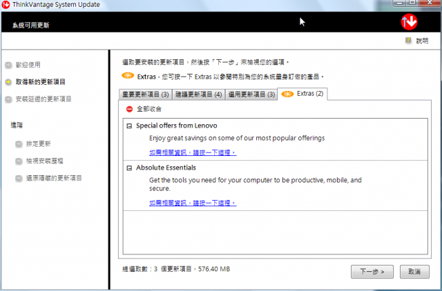Click 下一步 > next button
The width and height of the screenshot is (442, 291).
tap(372, 272)
